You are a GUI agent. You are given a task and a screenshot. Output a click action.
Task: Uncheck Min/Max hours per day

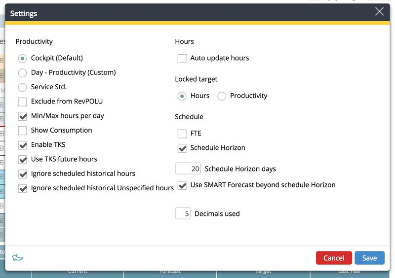click(23, 116)
